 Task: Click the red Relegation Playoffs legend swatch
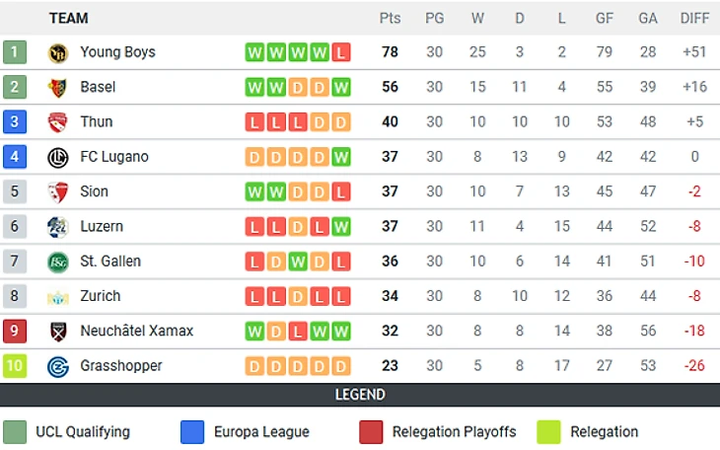(371, 431)
